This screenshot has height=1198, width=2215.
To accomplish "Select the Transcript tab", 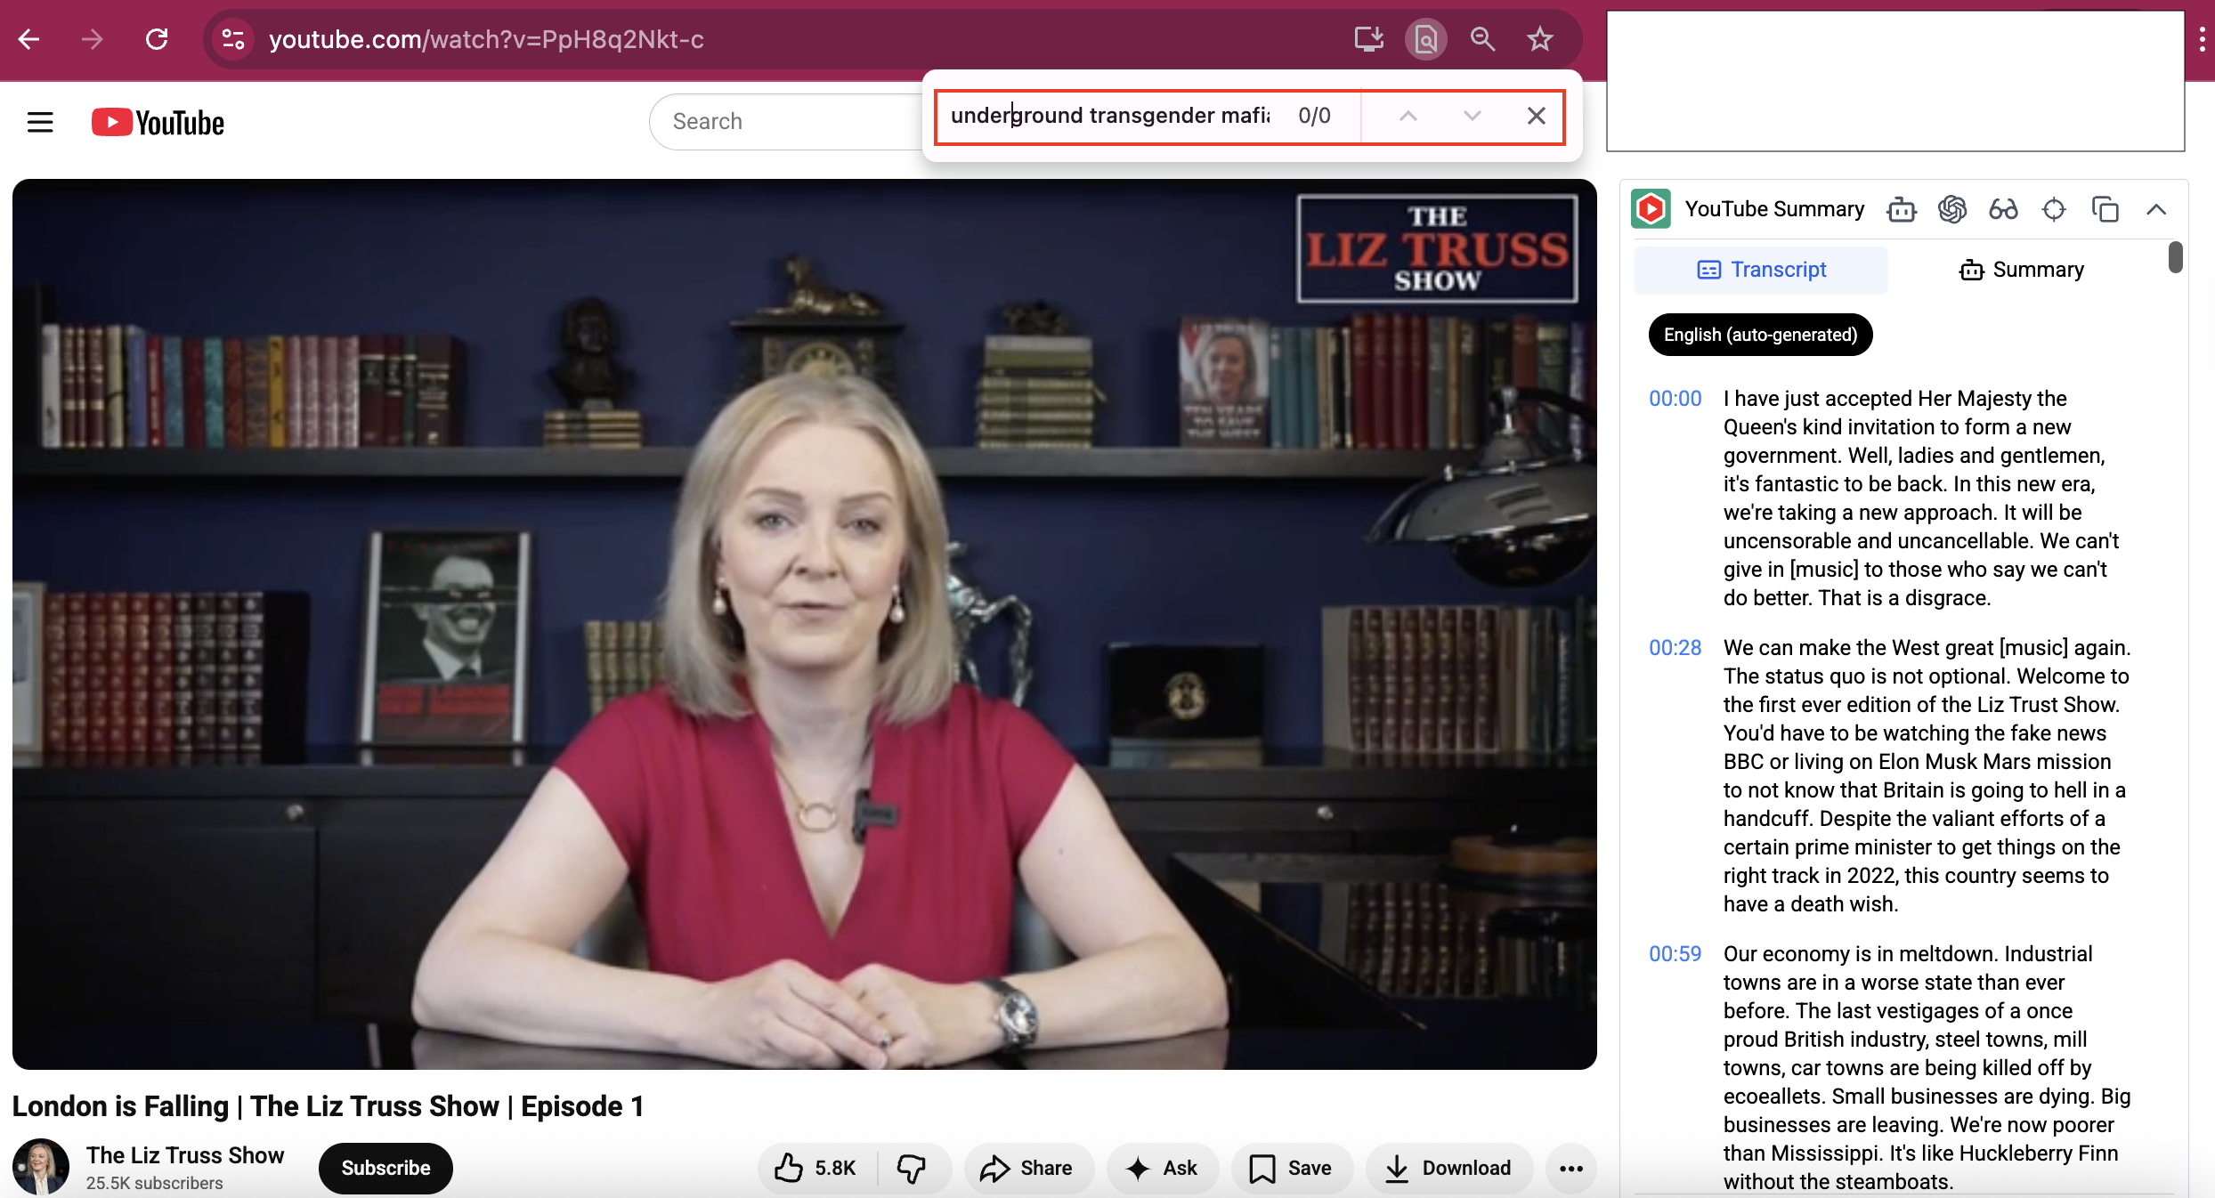I will point(1761,270).
